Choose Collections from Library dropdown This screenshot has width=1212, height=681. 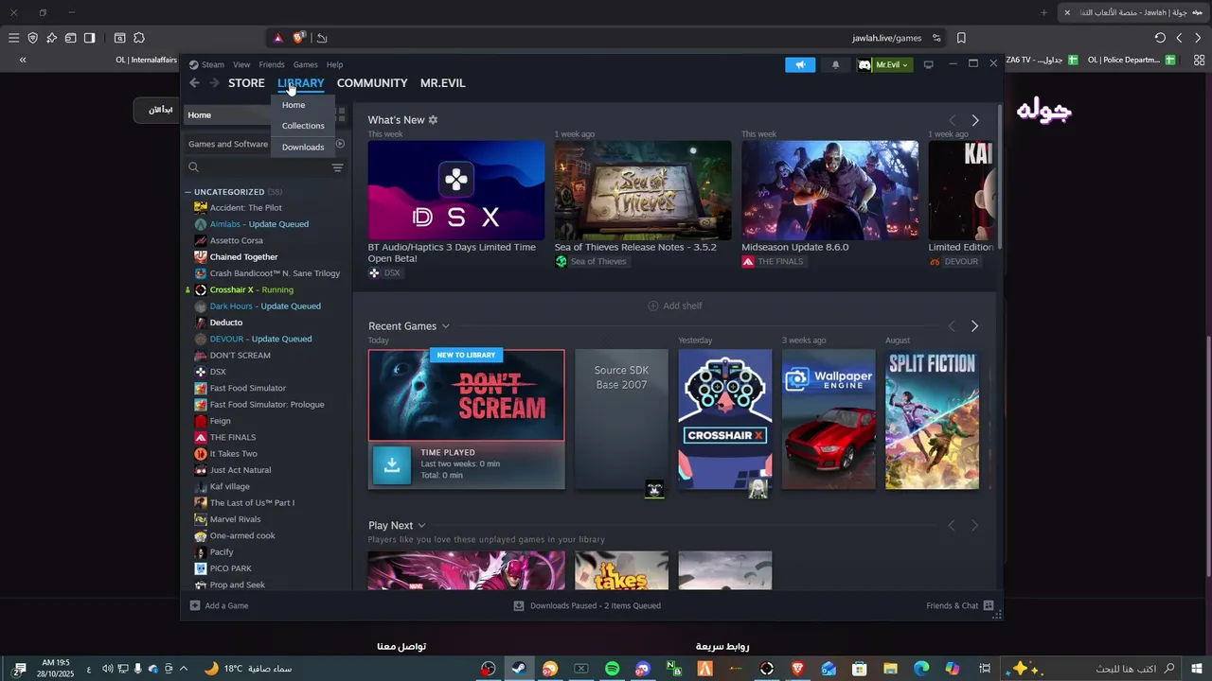[303, 126]
